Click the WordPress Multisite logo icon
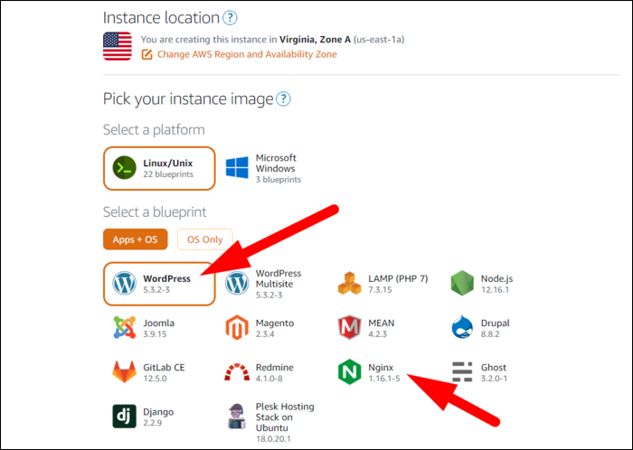Viewport: 633px width, 450px height. click(x=237, y=284)
